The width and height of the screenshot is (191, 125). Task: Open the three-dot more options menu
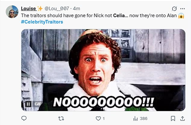[x=182, y=8]
